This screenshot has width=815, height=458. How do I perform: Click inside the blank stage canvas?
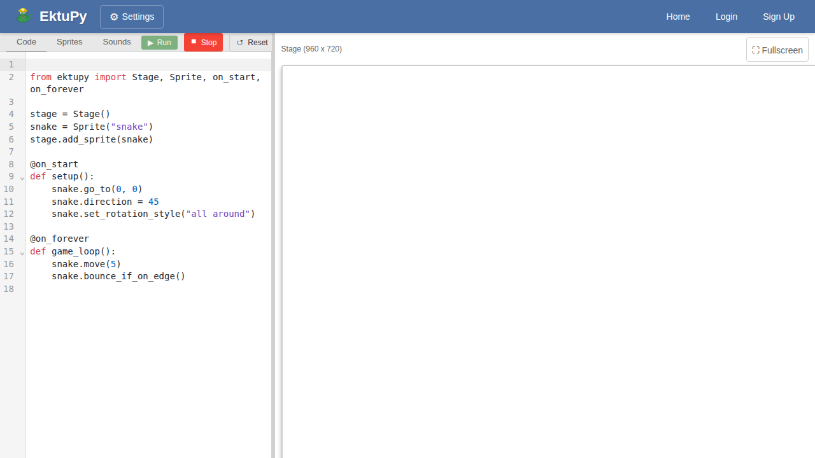(x=548, y=261)
